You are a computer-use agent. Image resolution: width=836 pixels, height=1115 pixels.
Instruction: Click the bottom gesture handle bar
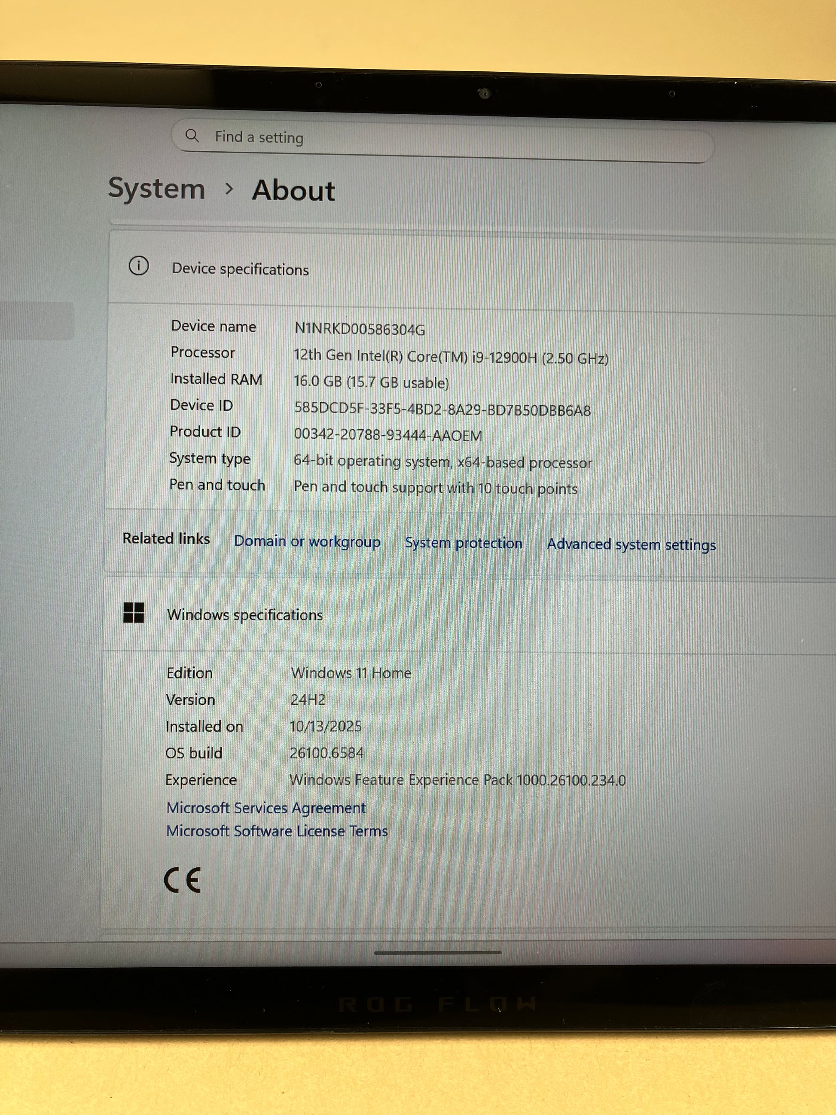click(437, 952)
